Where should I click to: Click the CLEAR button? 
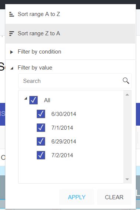point(114,197)
